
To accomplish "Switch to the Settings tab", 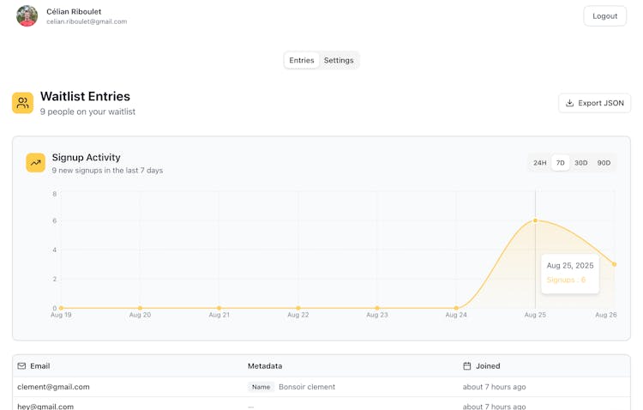I will [339, 60].
